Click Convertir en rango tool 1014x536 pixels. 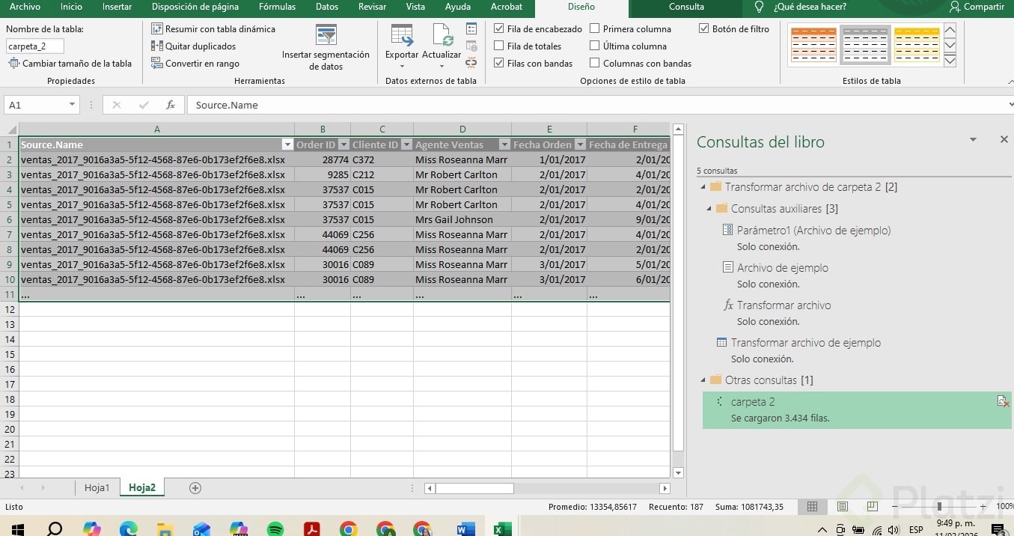(195, 64)
